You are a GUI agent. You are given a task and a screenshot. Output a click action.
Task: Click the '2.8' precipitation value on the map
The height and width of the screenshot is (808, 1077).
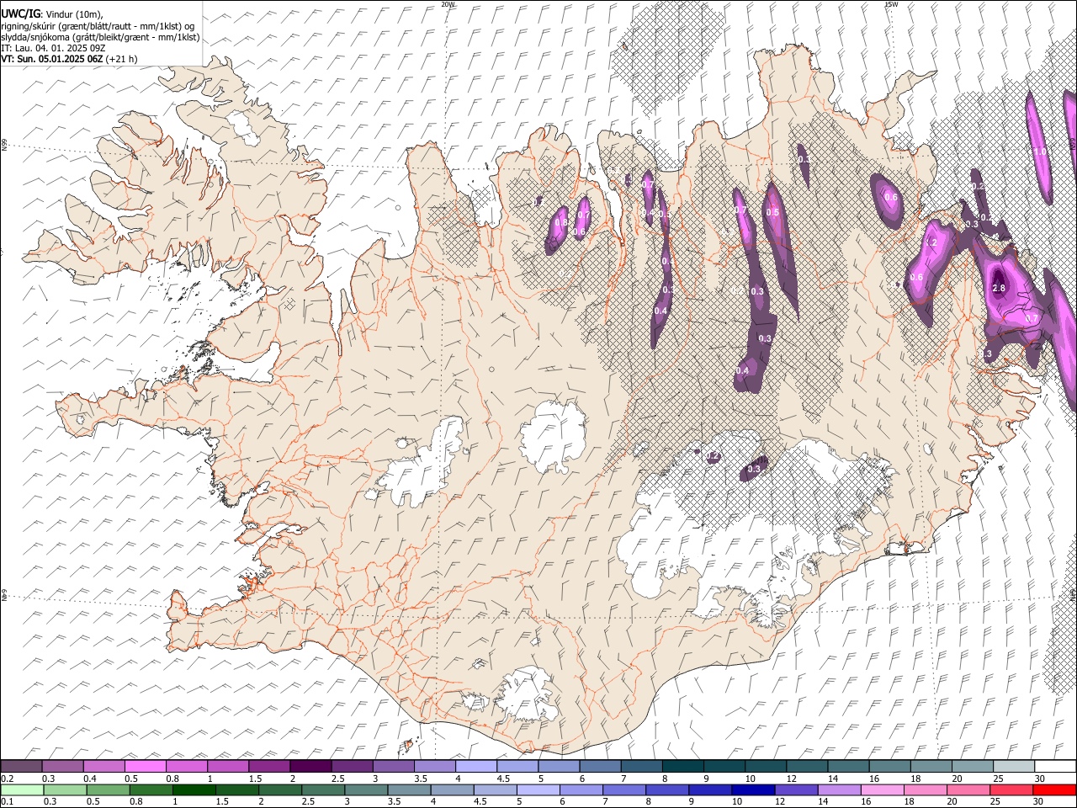[x=999, y=289]
